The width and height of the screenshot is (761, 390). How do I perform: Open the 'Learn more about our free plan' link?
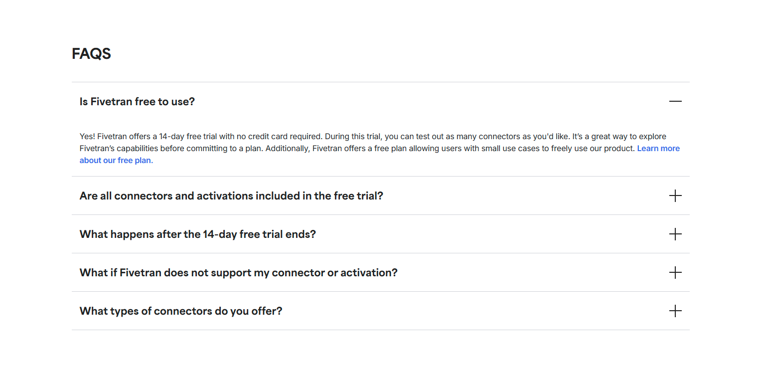658,148
